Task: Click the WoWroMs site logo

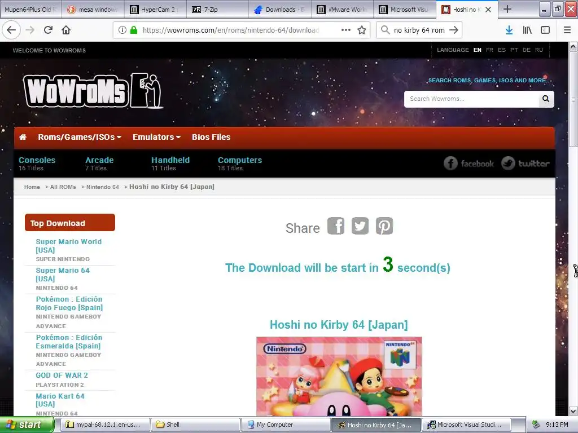Action: 93,90
